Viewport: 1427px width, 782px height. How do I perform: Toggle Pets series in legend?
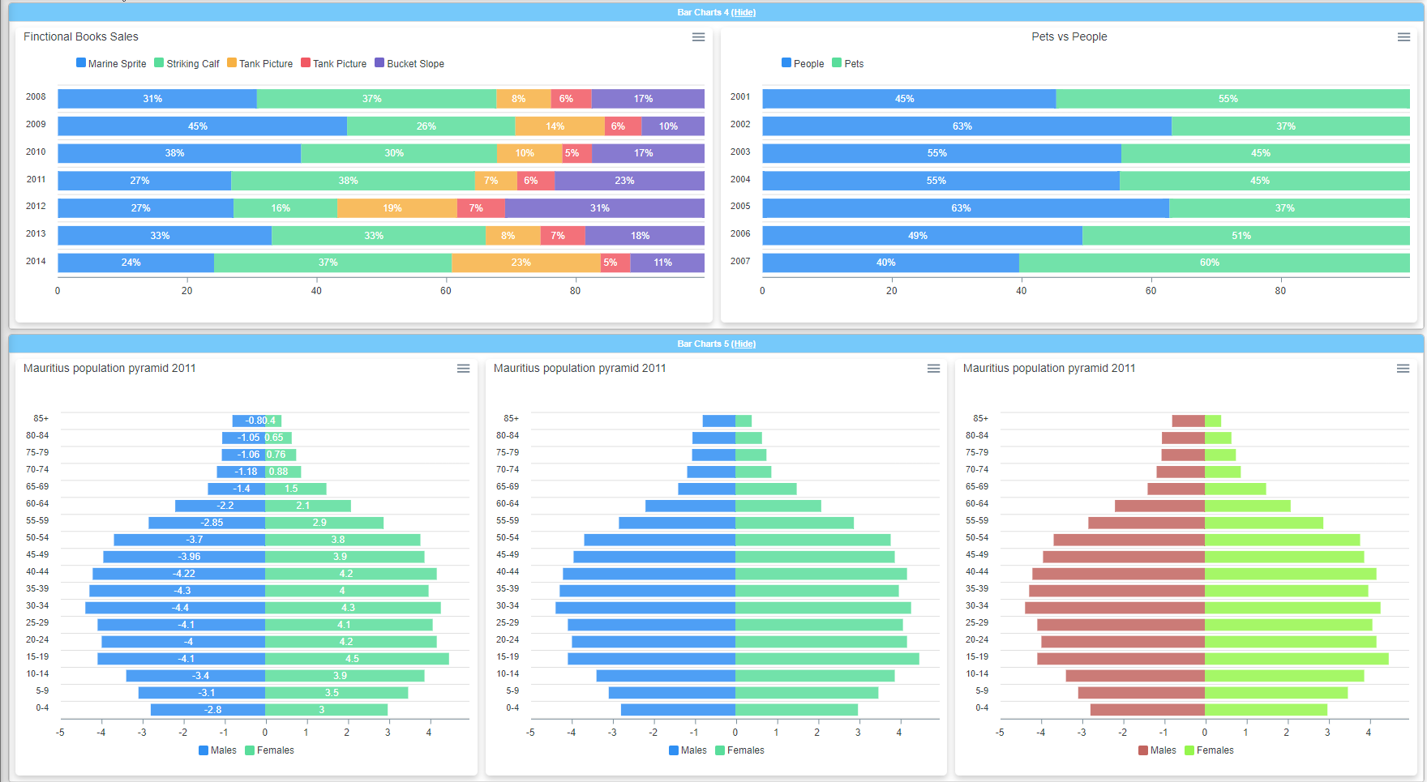click(848, 63)
